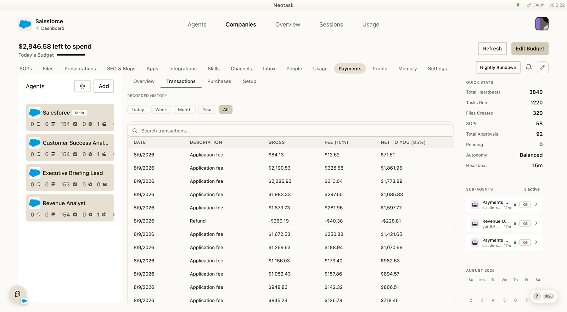Click the first Payments sub-agent robot icon

click(x=475, y=204)
